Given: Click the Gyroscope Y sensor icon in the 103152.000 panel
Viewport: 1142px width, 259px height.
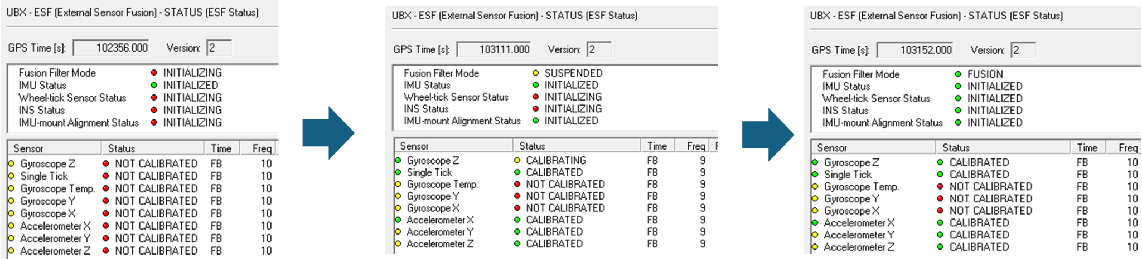Looking at the screenshot, I should click(815, 199).
